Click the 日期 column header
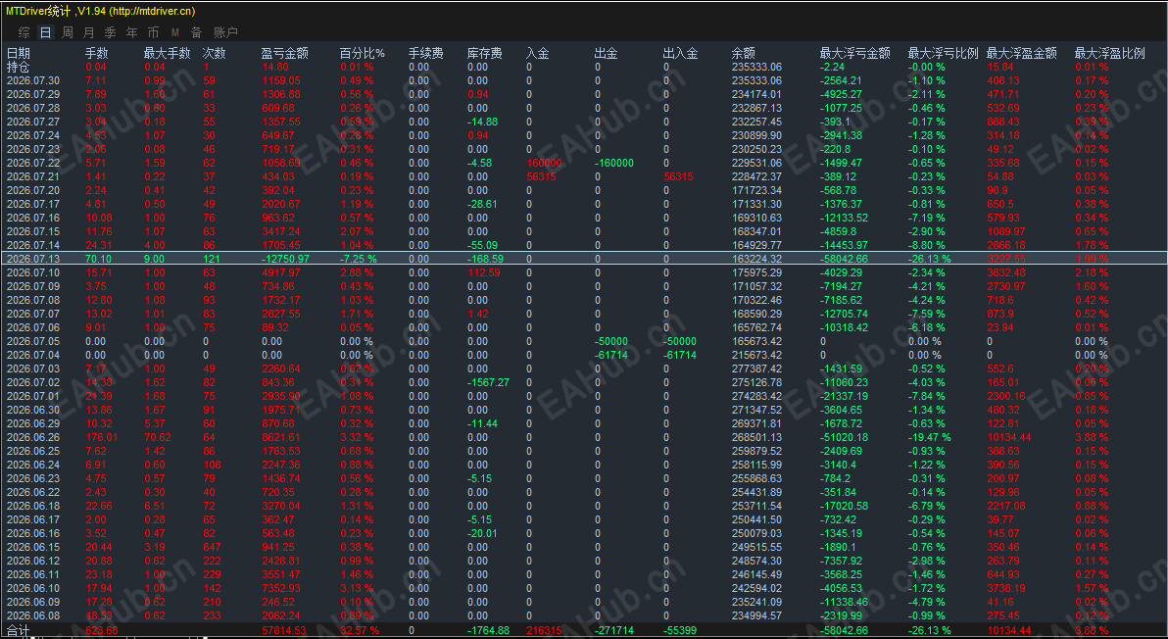 coord(19,53)
